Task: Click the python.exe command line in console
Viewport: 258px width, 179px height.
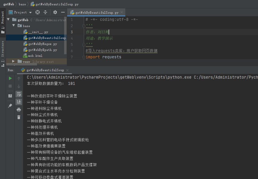Action: coord(142,77)
